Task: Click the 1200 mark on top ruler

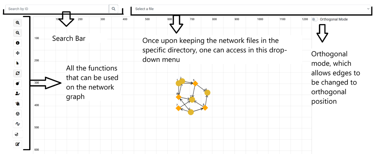Action: 305,19
